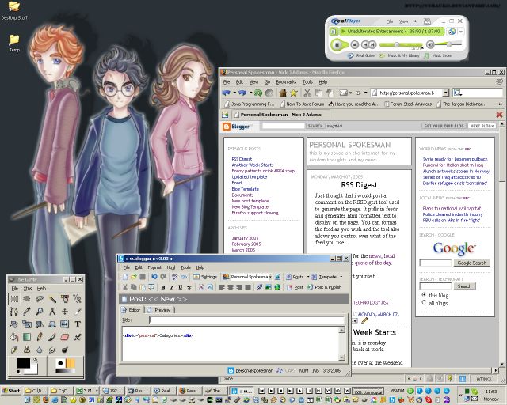Screen dimensions: 507x405
Task: Open the Xtns menu in GIMP
Action: point(28,289)
